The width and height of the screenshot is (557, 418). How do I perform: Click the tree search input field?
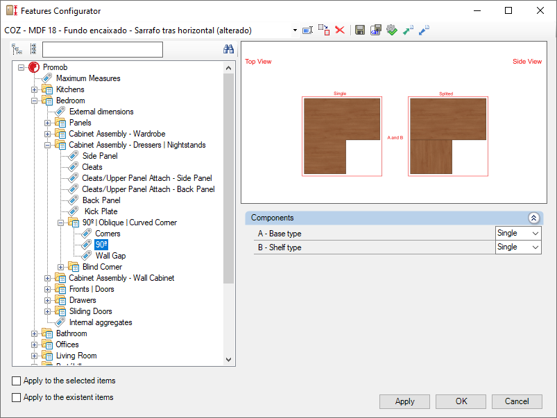(x=102, y=49)
